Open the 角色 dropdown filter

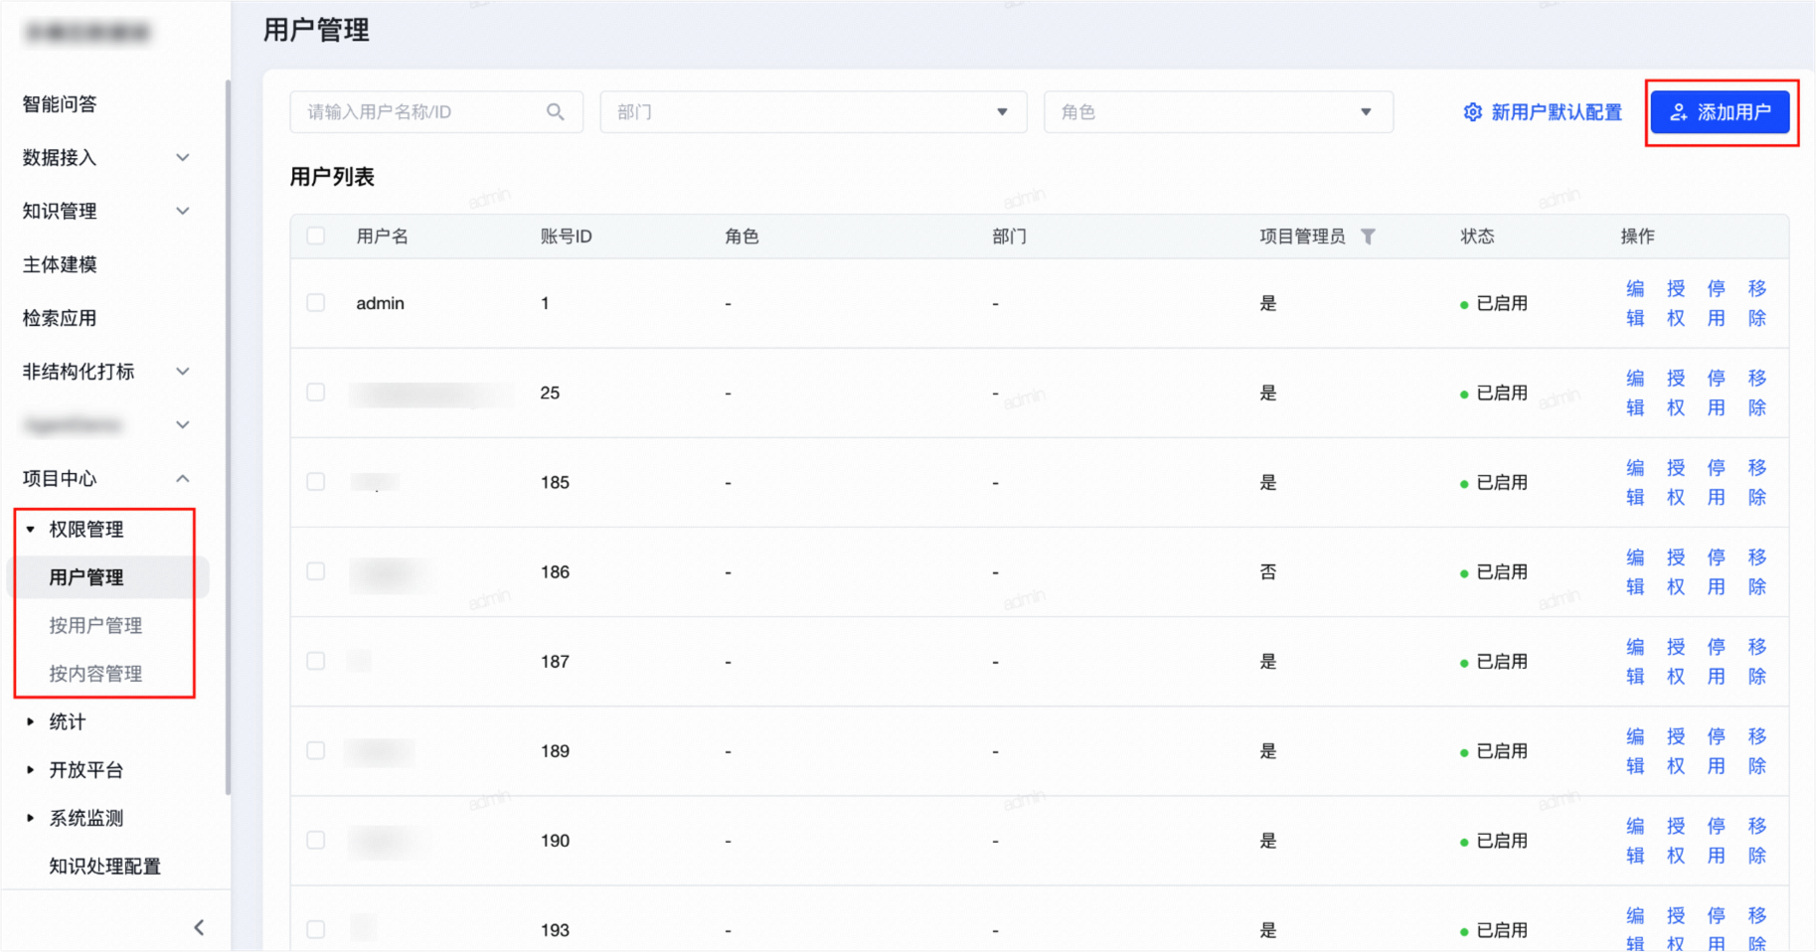(x=1218, y=112)
